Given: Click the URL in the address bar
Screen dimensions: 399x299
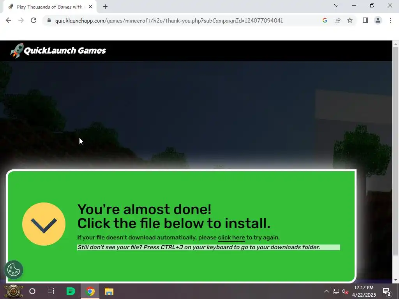Looking at the screenshot, I should coord(169,21).
